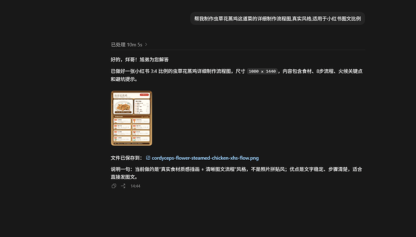Viewport: 416px width, 237px height.
Task: Click the image file icon before the filename
Action: coord(148,158)
